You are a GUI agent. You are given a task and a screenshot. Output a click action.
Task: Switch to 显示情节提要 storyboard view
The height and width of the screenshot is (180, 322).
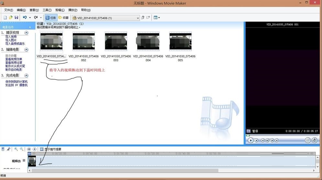tap(50, 149)
